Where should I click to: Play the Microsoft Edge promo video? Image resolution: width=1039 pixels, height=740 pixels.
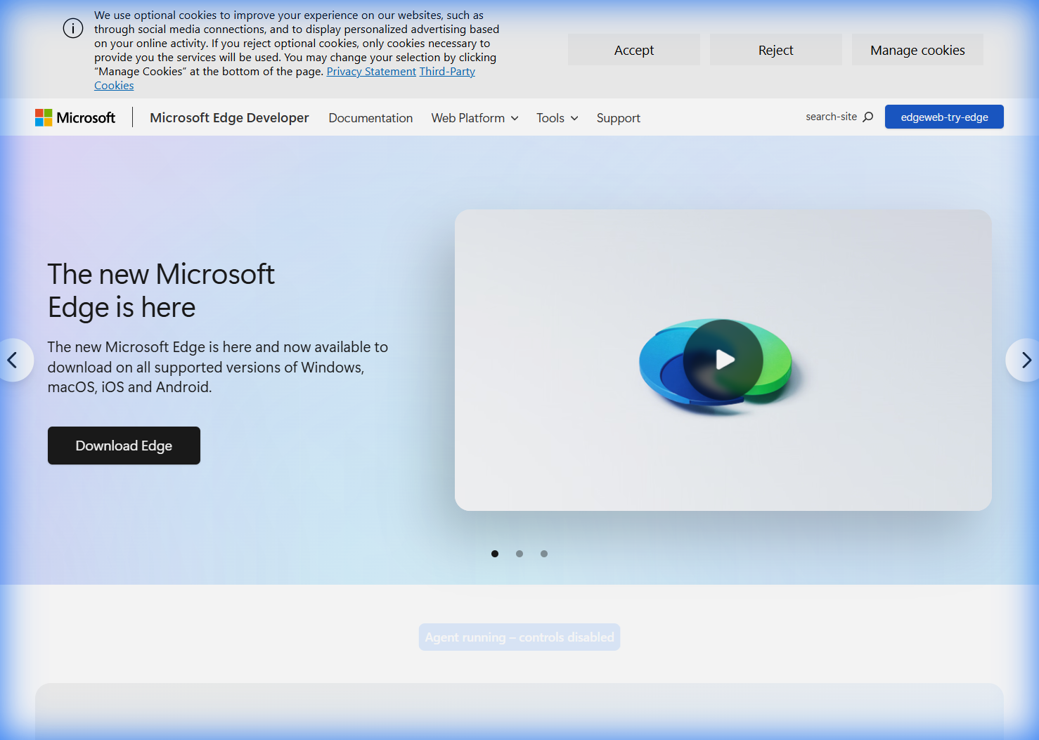point(723,359)
